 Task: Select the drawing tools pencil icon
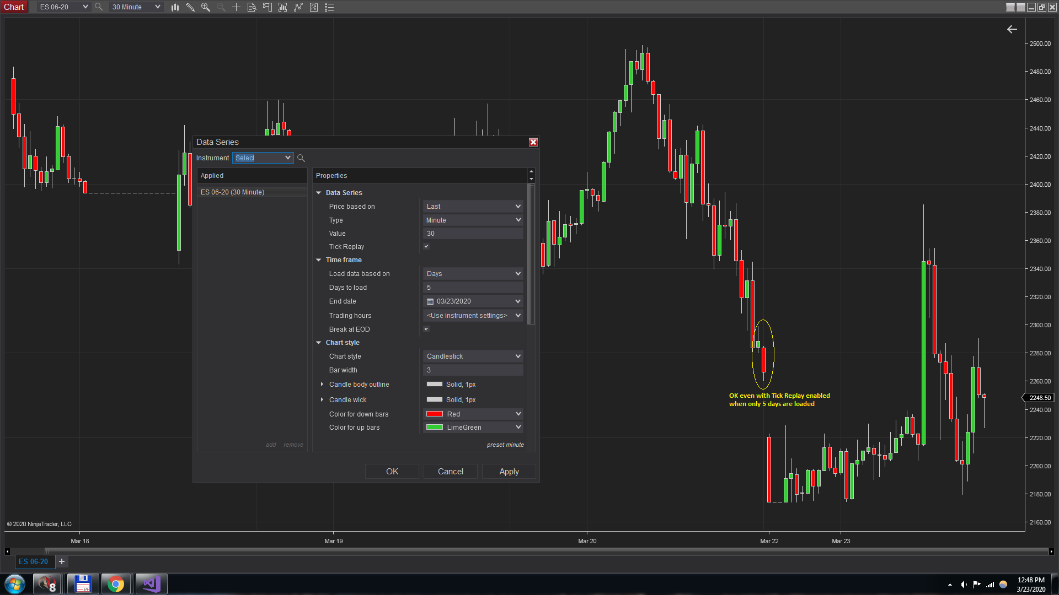click(190, 7)
